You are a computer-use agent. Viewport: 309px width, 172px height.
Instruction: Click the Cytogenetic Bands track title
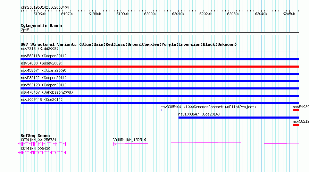41,26
